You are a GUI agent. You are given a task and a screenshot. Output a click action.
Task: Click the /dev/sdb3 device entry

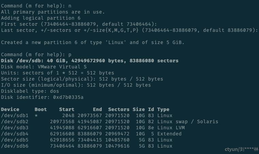click(15, 128)
